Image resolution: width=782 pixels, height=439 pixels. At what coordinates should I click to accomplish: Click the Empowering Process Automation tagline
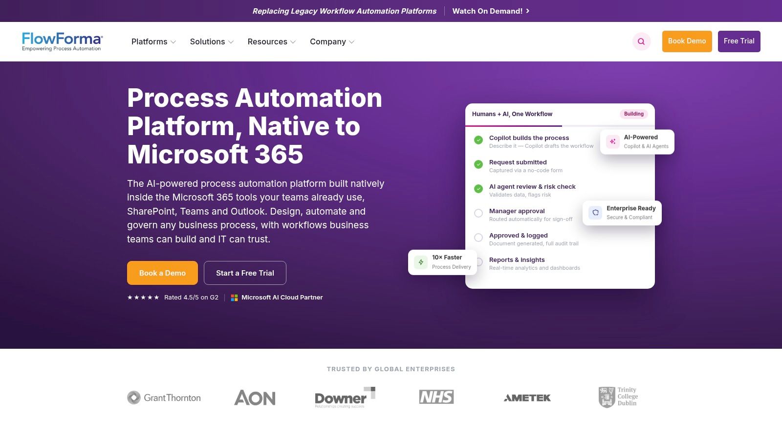tap(62, 49)
